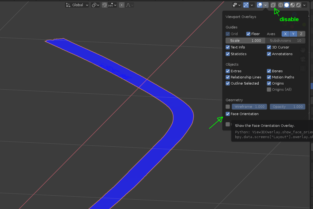This screenshot has height=209, width=313.
Task: Switch to Wireframe viewport shading
Action: click(x=281, y=5)
